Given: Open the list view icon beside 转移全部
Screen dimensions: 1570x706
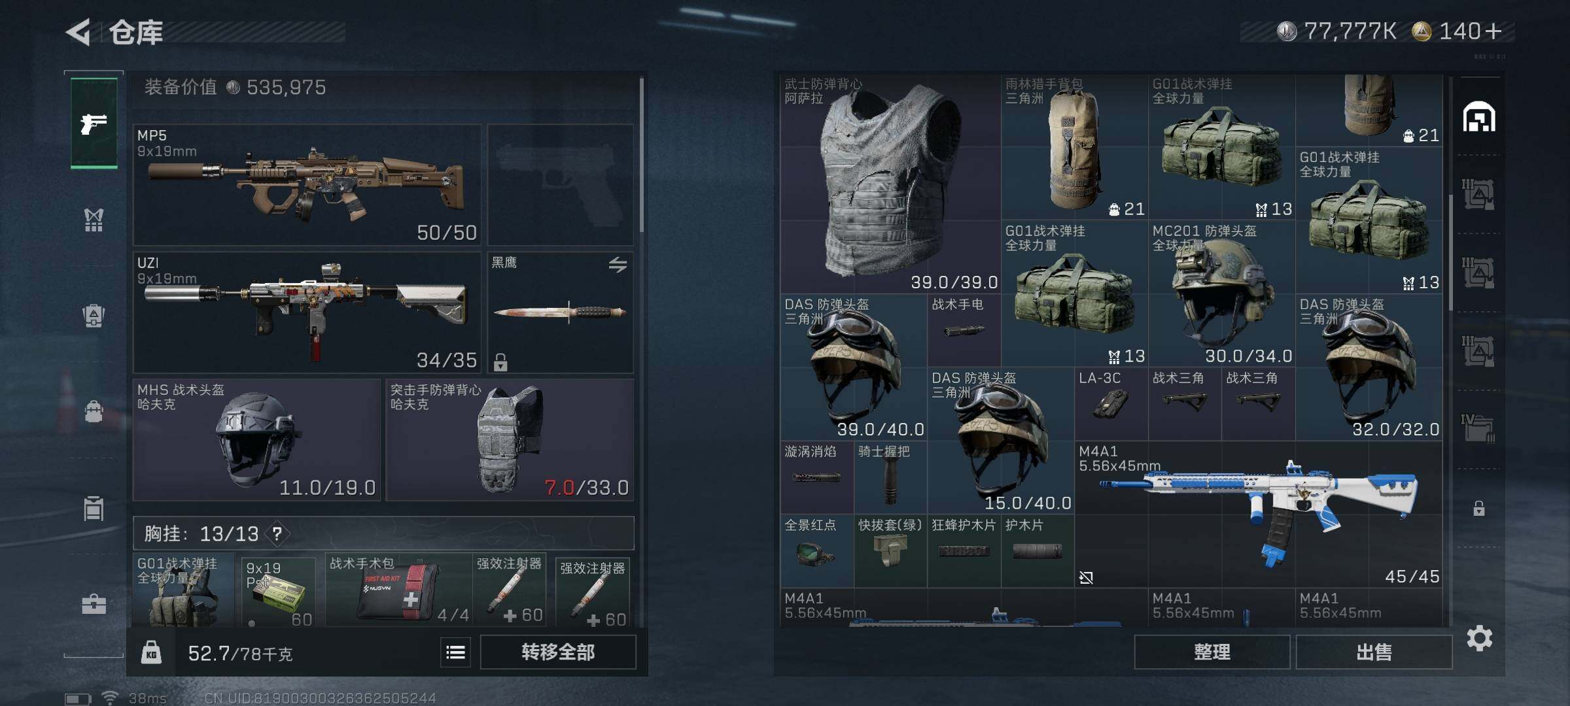Looking at the screenshot, I should coord(455,652).
